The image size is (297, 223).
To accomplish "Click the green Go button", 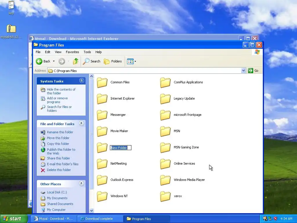I will (253, 71).
